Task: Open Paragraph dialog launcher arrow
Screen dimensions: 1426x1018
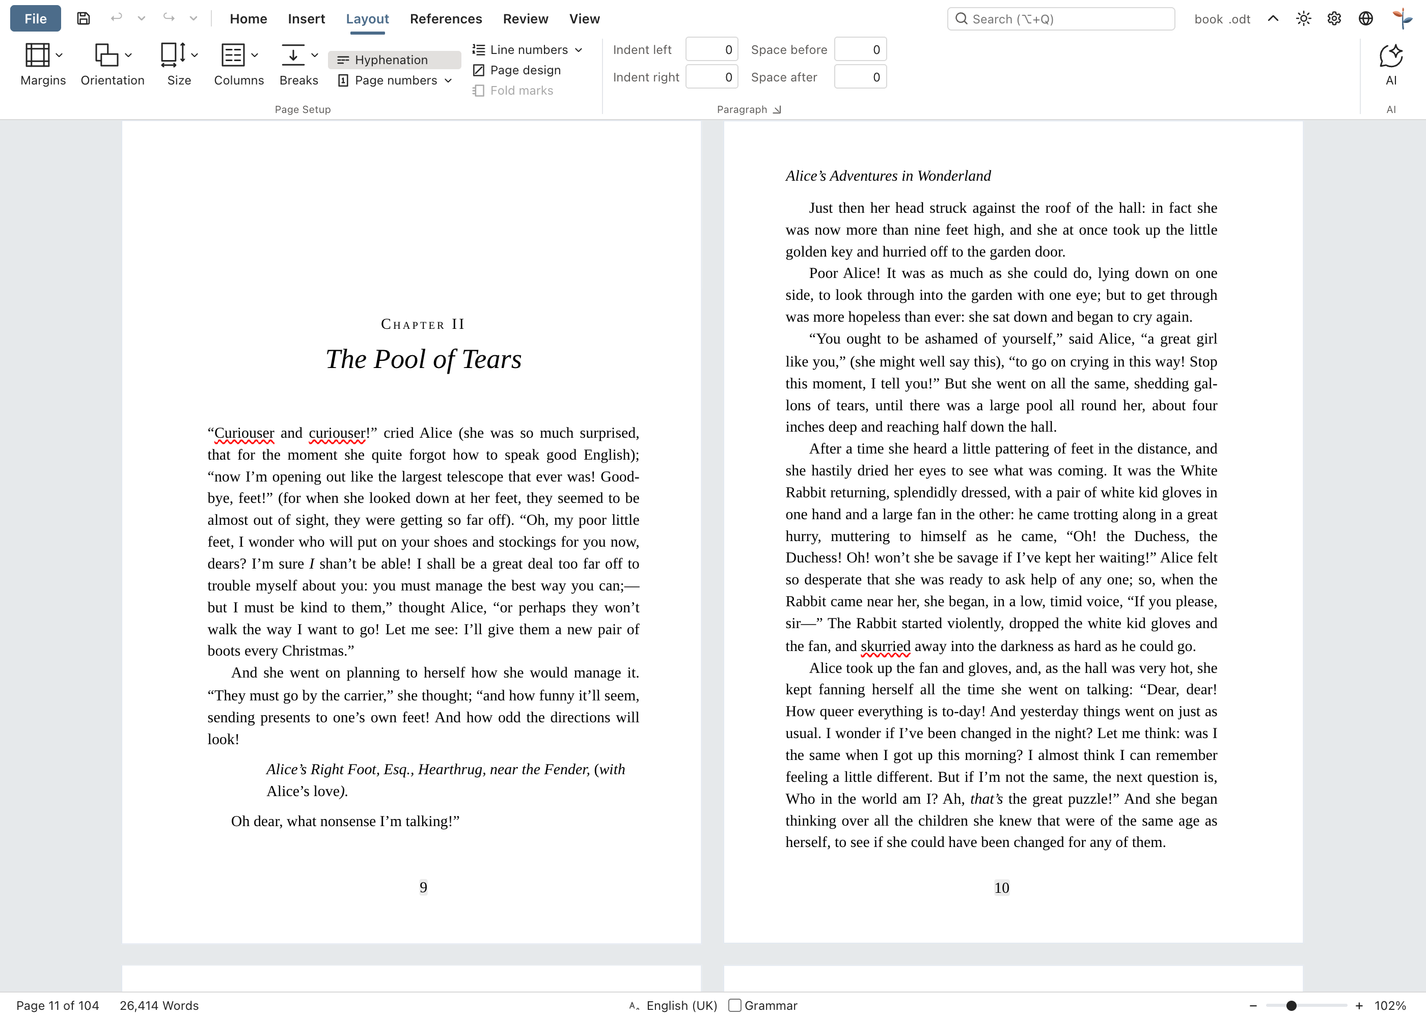Action: tap(777, 110)
